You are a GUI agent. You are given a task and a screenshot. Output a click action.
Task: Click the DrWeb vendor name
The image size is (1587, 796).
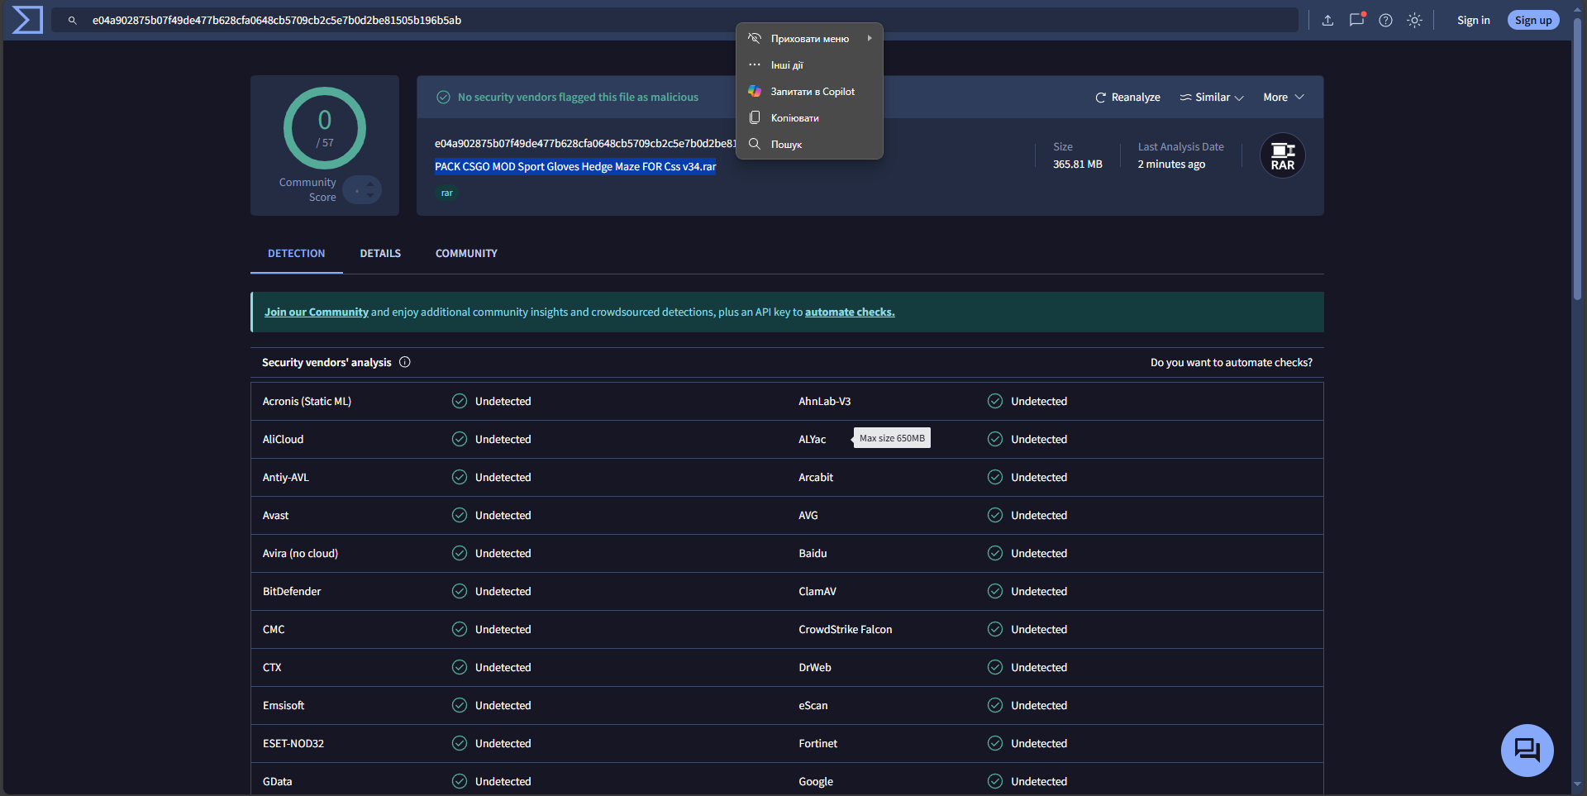pos(815,667)
